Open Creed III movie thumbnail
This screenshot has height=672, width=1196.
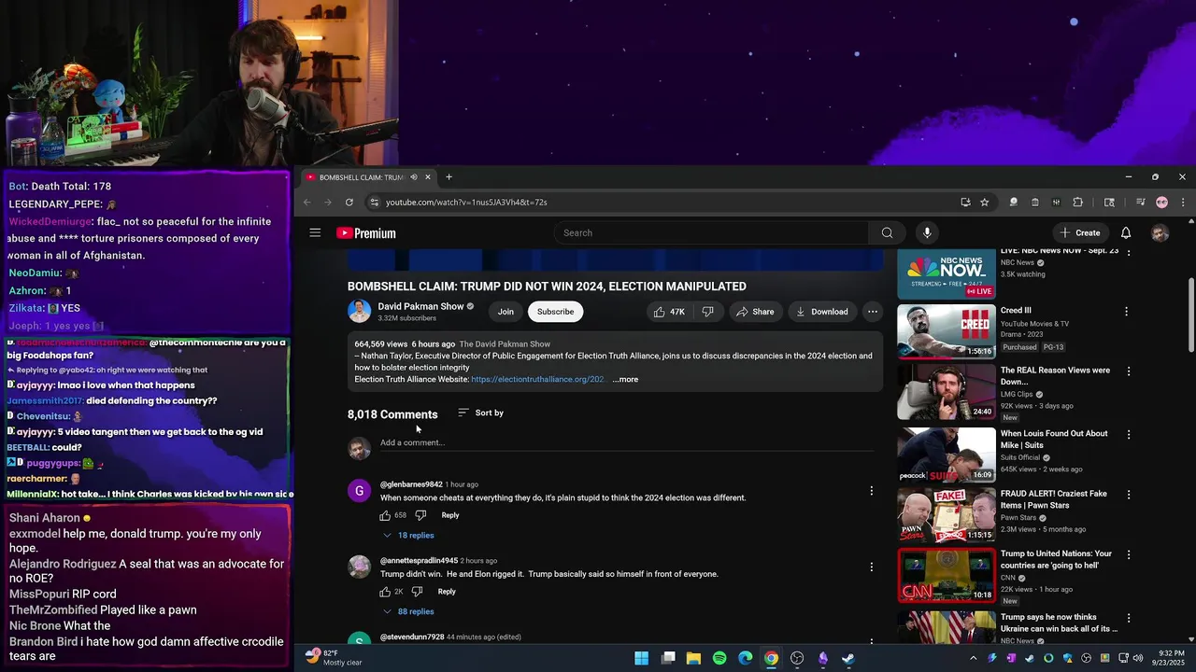(947, 332)
